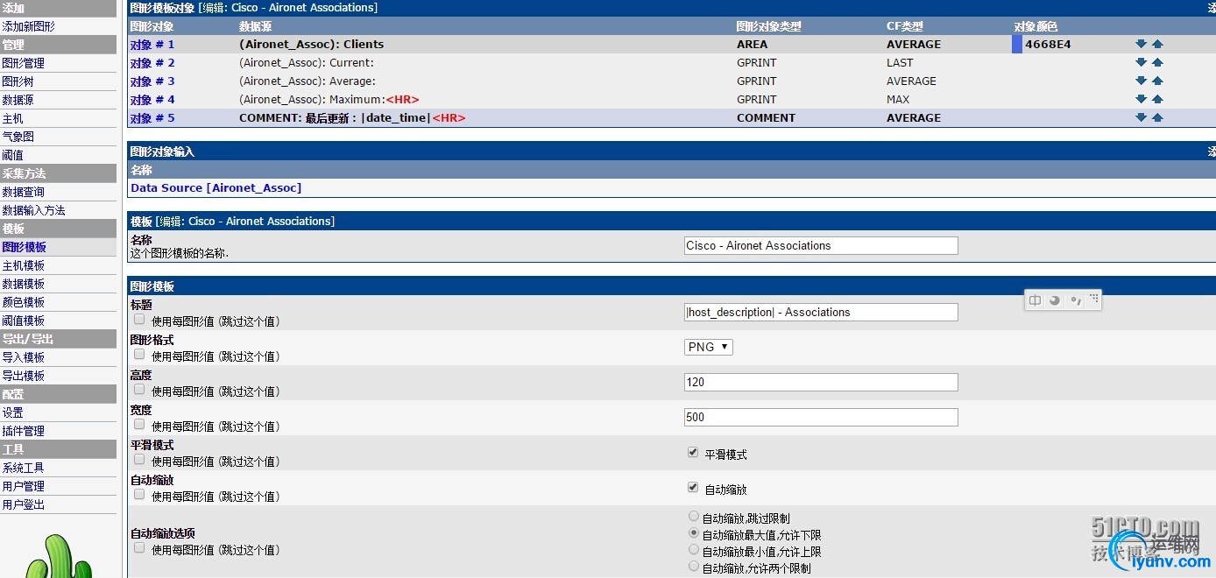This screenshot has width=1216, height=578.
Task: Select radio 自动缩放,允许两个限制
Action: 694,567
